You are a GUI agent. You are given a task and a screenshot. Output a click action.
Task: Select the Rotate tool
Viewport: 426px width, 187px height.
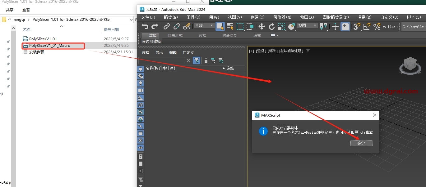[x=272, y=26]
